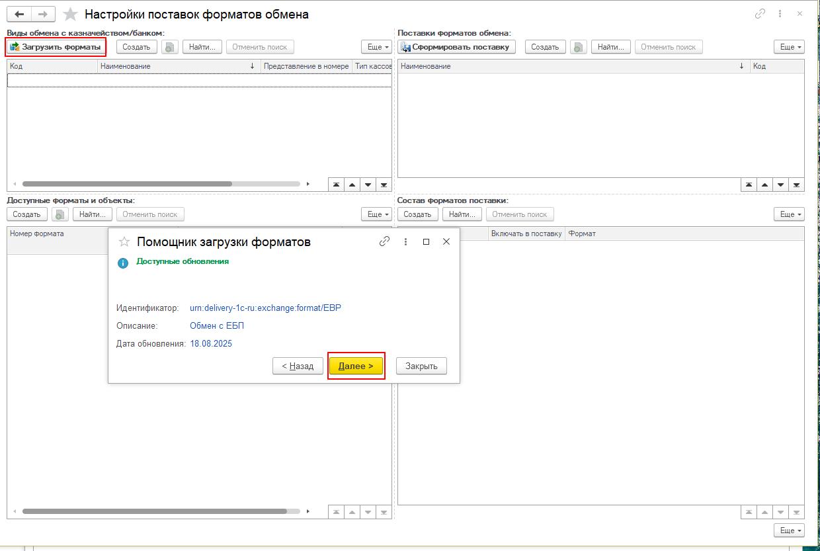
Task: Click the yellow Далее button
Action: 356,366
